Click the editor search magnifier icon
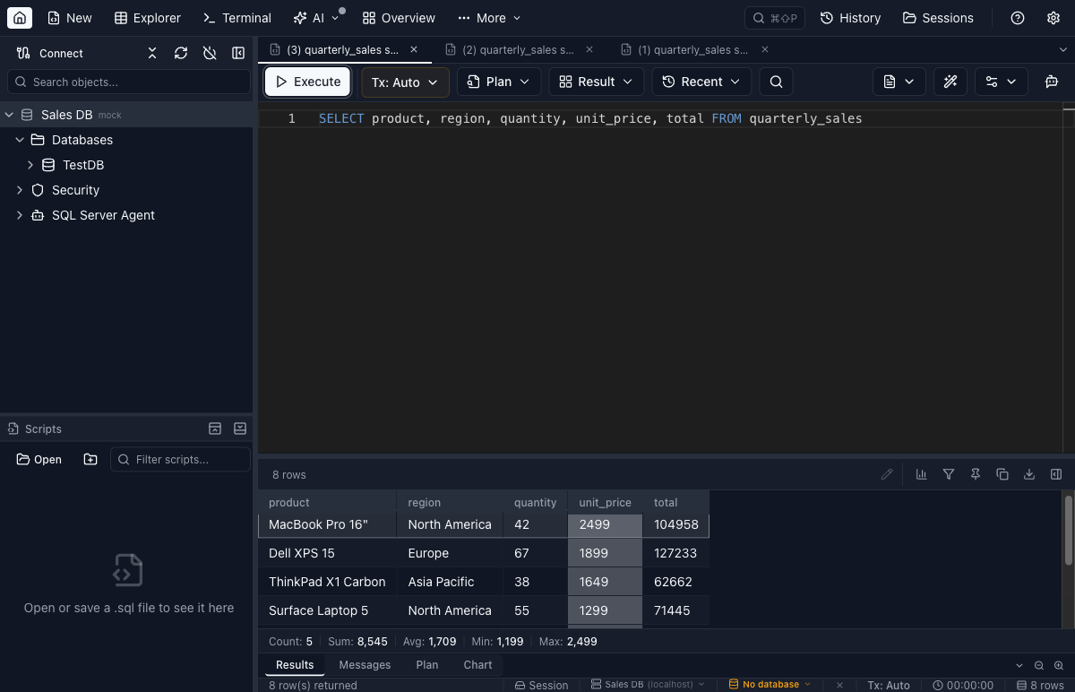This screenshot has width=1075, height=692. tap(777, 82)
